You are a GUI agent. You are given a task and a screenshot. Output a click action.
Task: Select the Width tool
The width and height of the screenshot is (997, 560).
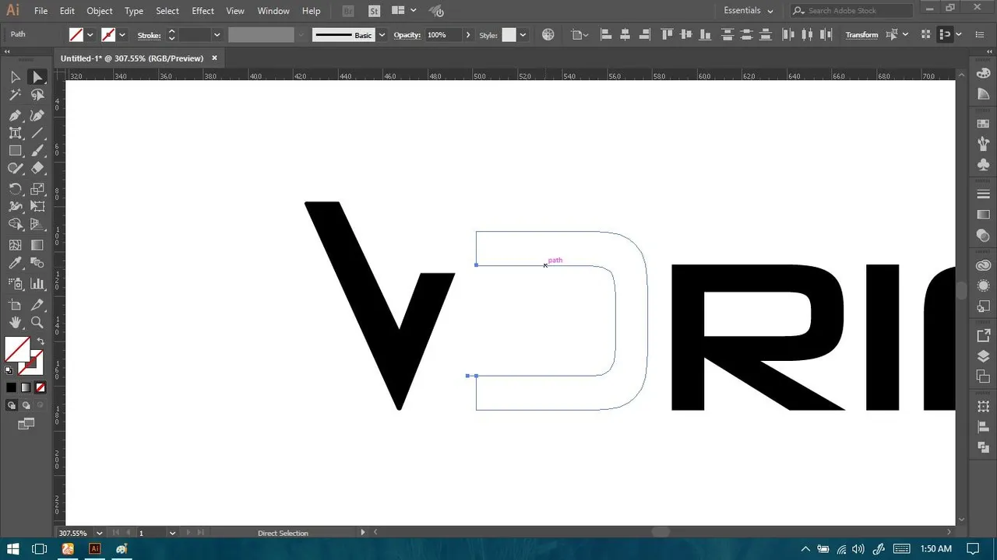15,207
